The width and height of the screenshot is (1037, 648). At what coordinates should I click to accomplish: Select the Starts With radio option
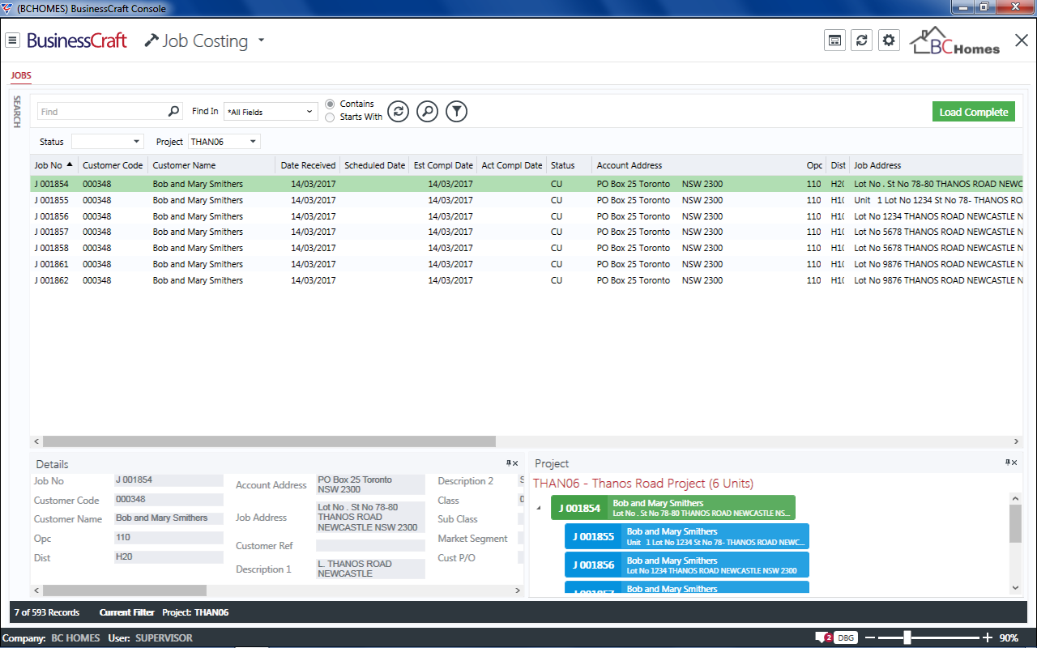click(x=330, y=117)
